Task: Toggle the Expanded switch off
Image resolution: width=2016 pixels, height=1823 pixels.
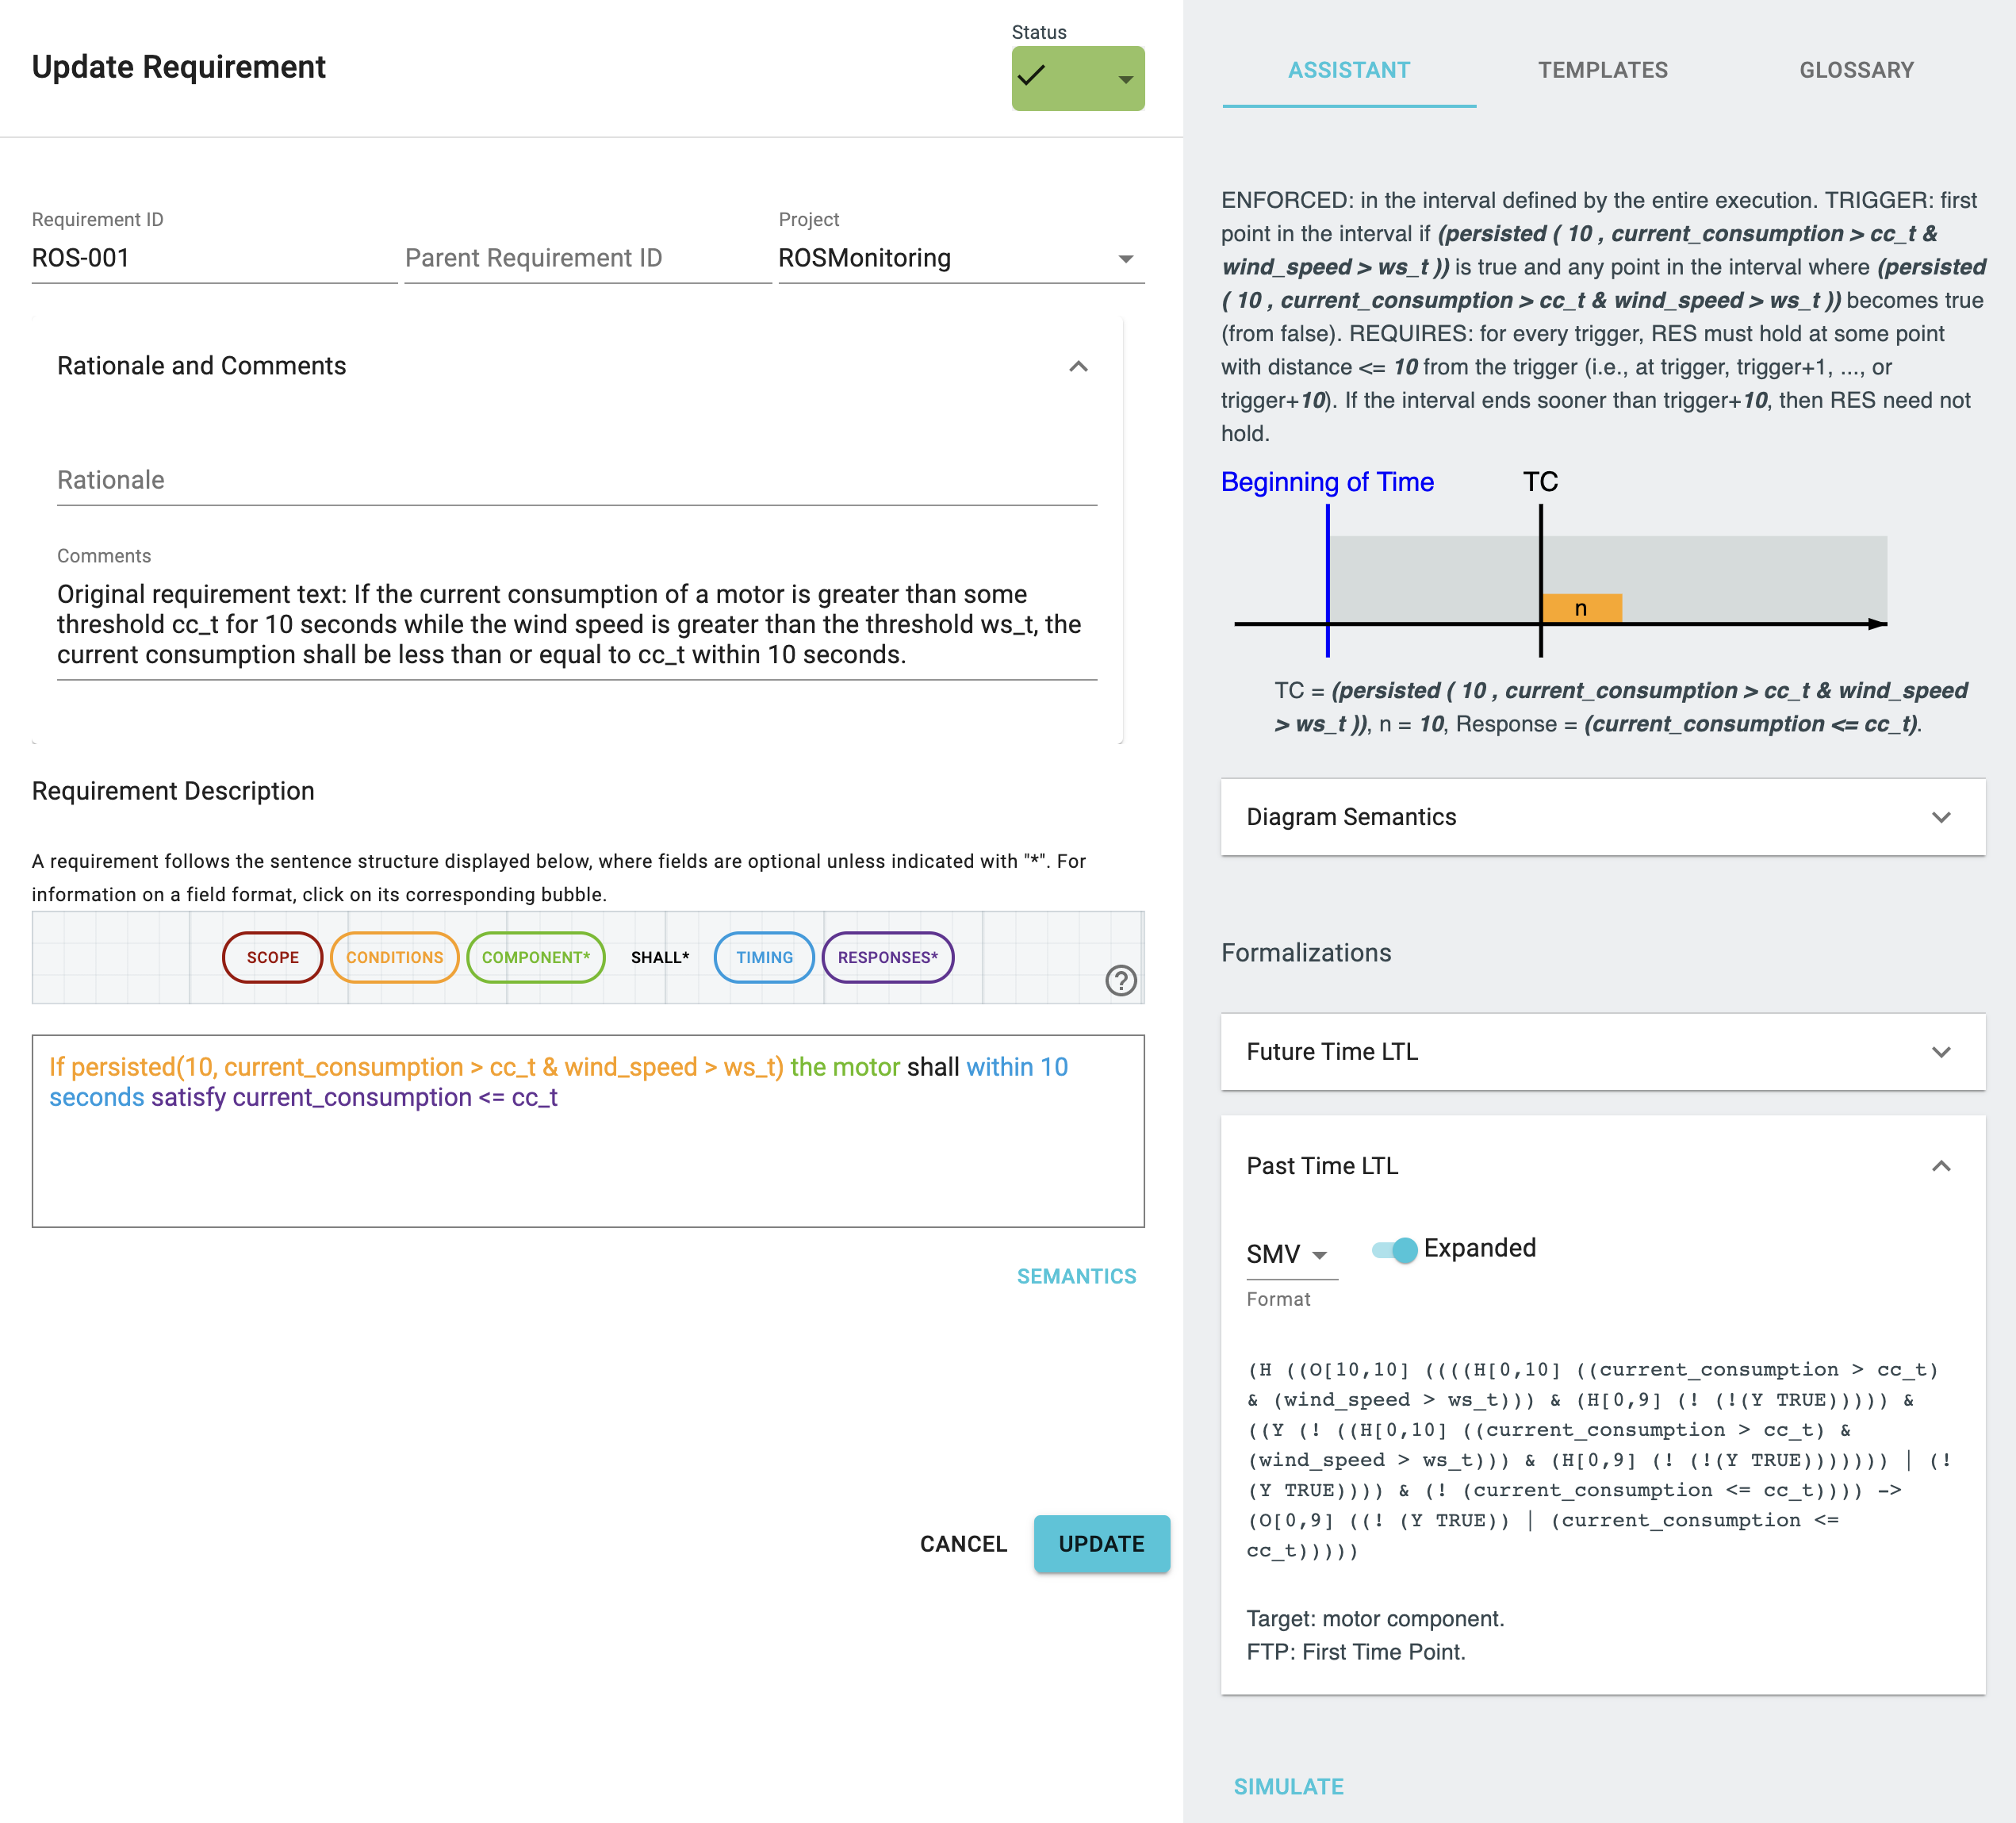Action: (x=1396, y=1249)
